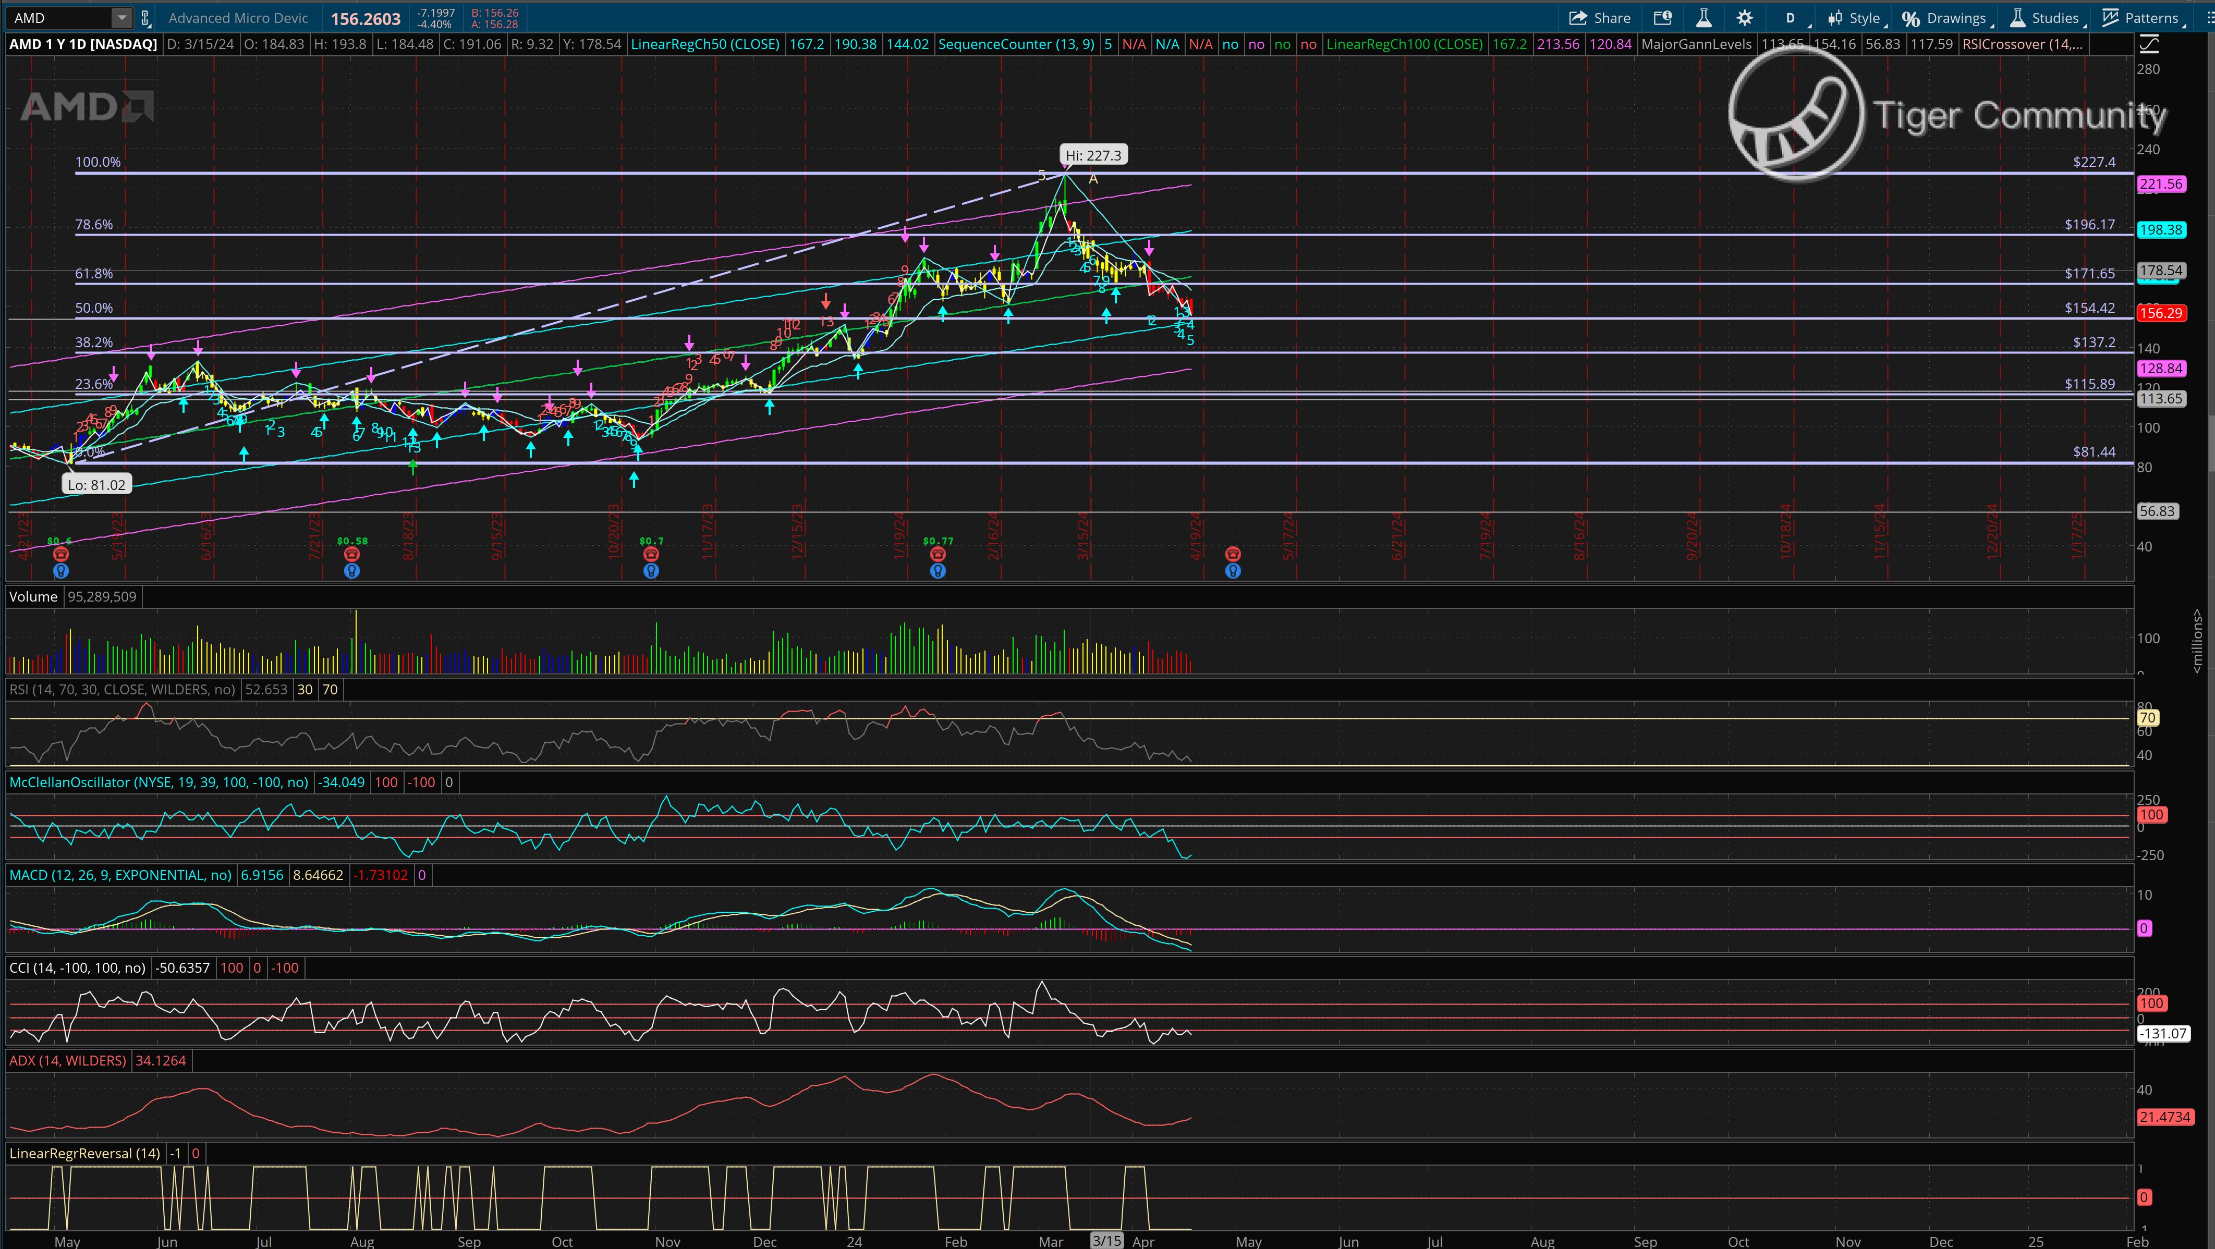2215x1249 pixels.
Task: Open chart settings gear icon
Action: pyautogui.click(x=1745, y=18)
